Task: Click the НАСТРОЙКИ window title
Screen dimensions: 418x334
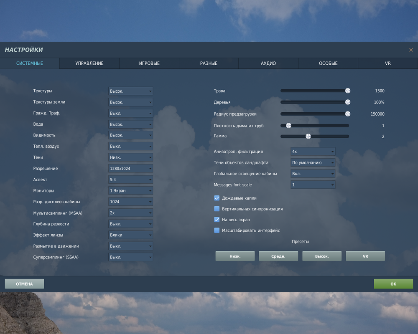Action: tap(24, 50)
